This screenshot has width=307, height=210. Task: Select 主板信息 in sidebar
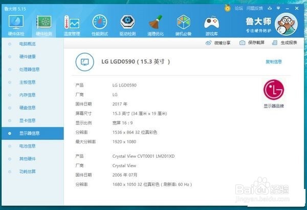(x=28, y=82)
